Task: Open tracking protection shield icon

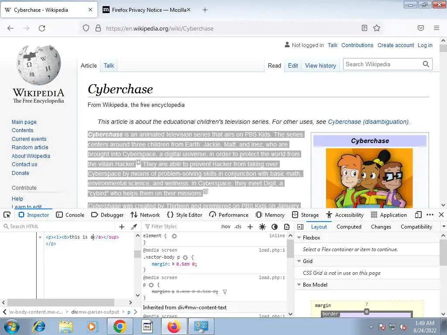Action: 86,28
